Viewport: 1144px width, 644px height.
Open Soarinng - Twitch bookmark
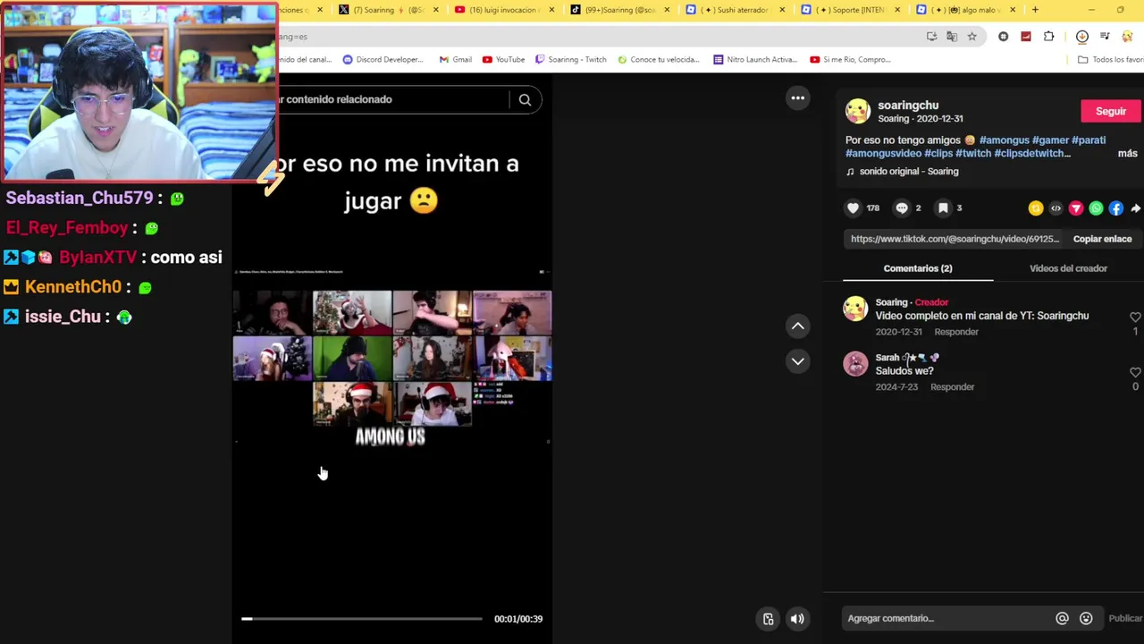570,60
